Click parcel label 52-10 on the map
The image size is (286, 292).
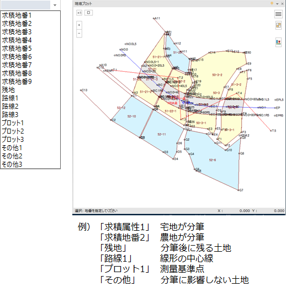click(131, 116)
